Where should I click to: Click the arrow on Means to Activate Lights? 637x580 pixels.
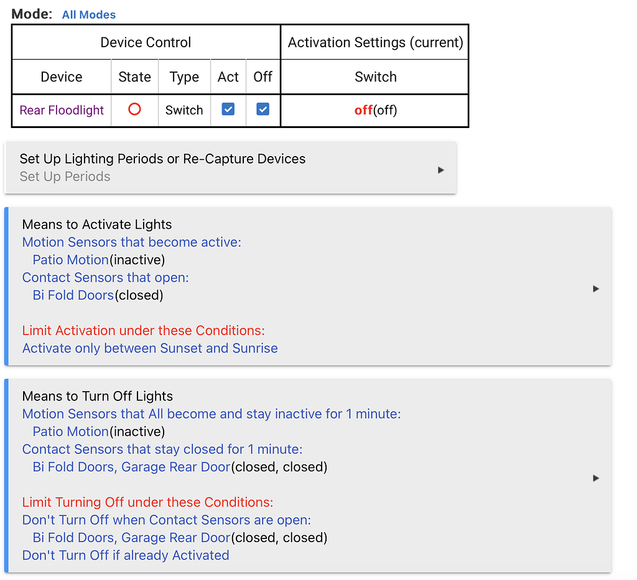click(x=595, y=288)
